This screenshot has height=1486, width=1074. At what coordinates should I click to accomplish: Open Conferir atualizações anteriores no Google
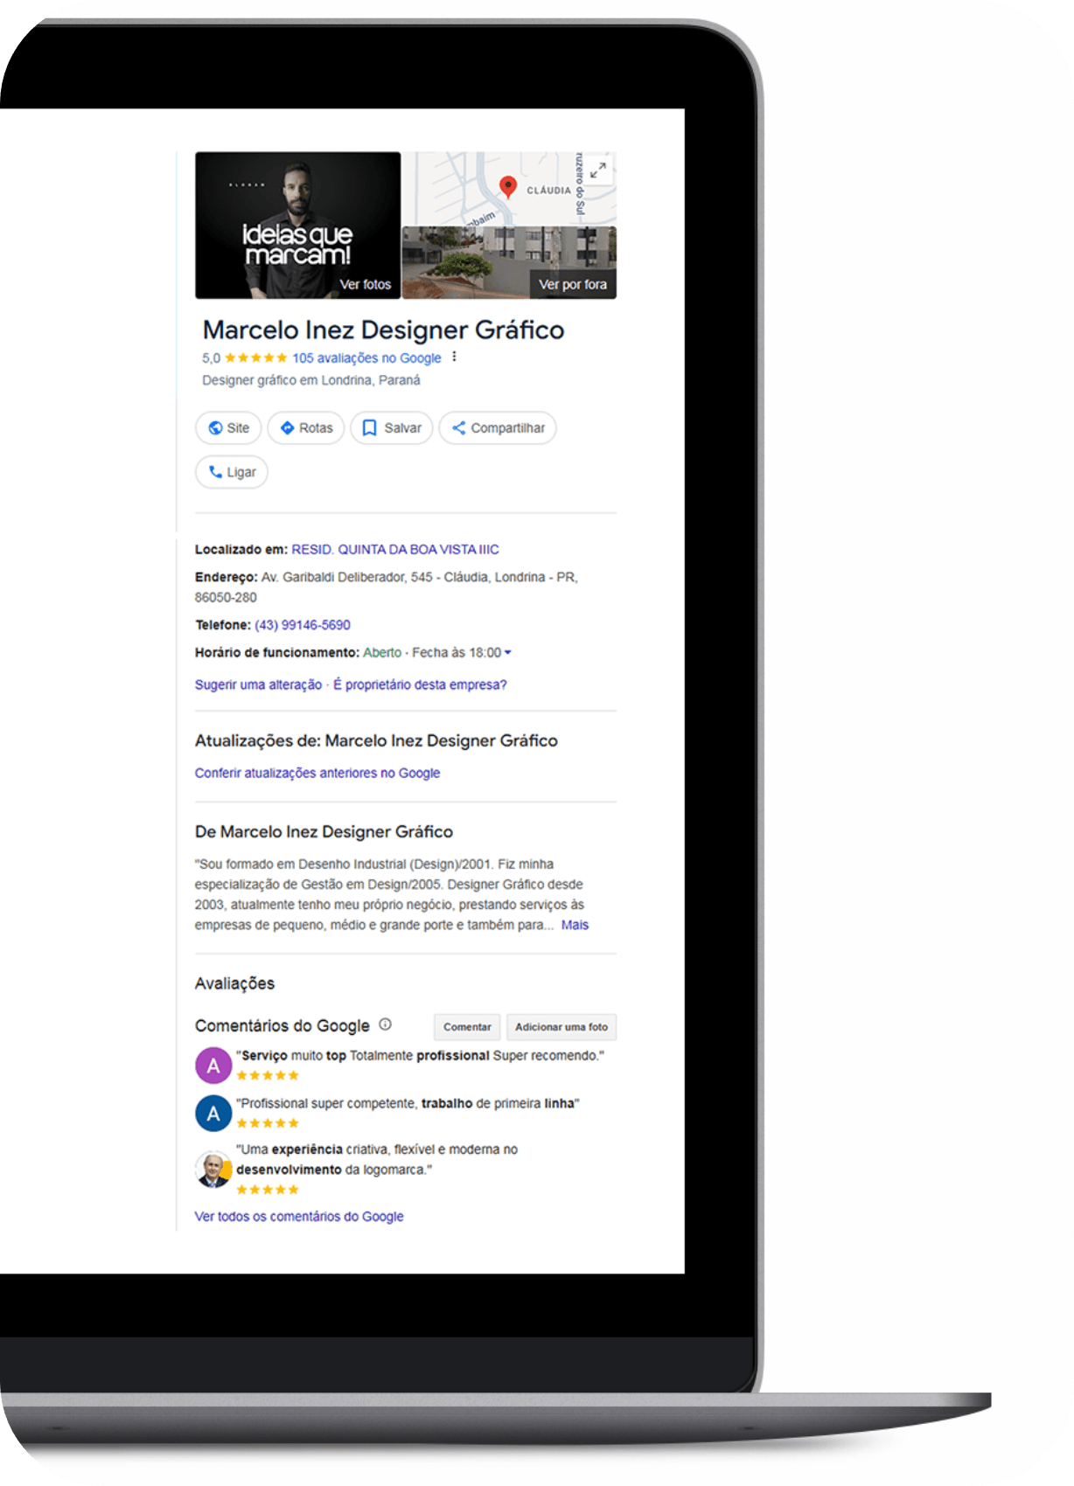click(317, 773)
